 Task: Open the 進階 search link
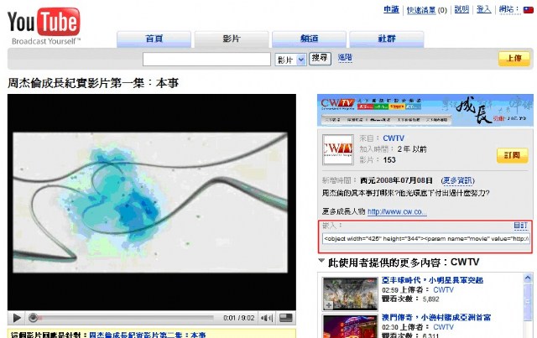[x=345, y=58]
